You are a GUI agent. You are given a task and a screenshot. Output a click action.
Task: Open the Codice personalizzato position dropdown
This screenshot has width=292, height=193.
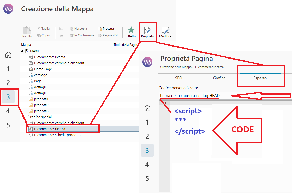224,96
